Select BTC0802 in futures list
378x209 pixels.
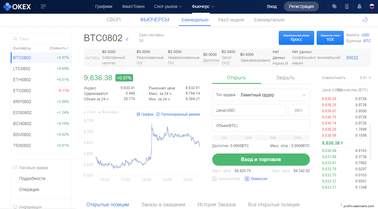[41, 58]
